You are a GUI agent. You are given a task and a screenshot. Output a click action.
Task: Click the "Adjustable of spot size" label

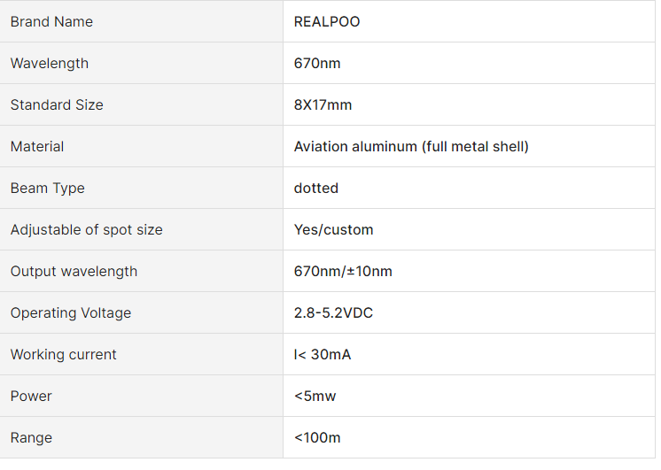[87, 229]
